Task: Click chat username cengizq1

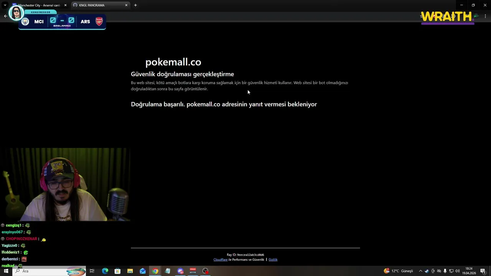Action: click(13, 225)
